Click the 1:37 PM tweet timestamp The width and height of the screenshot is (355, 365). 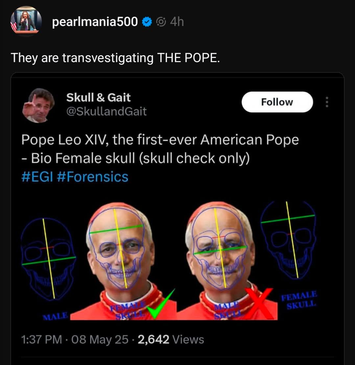click(x=41, y=339)
